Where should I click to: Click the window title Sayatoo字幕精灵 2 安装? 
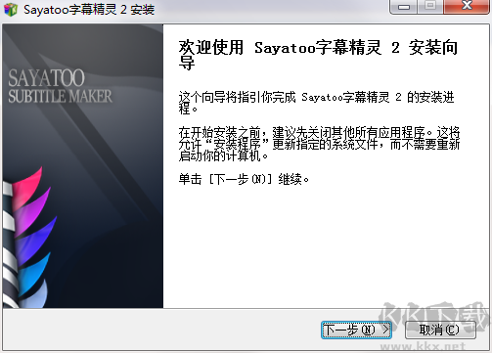[89, 10]
